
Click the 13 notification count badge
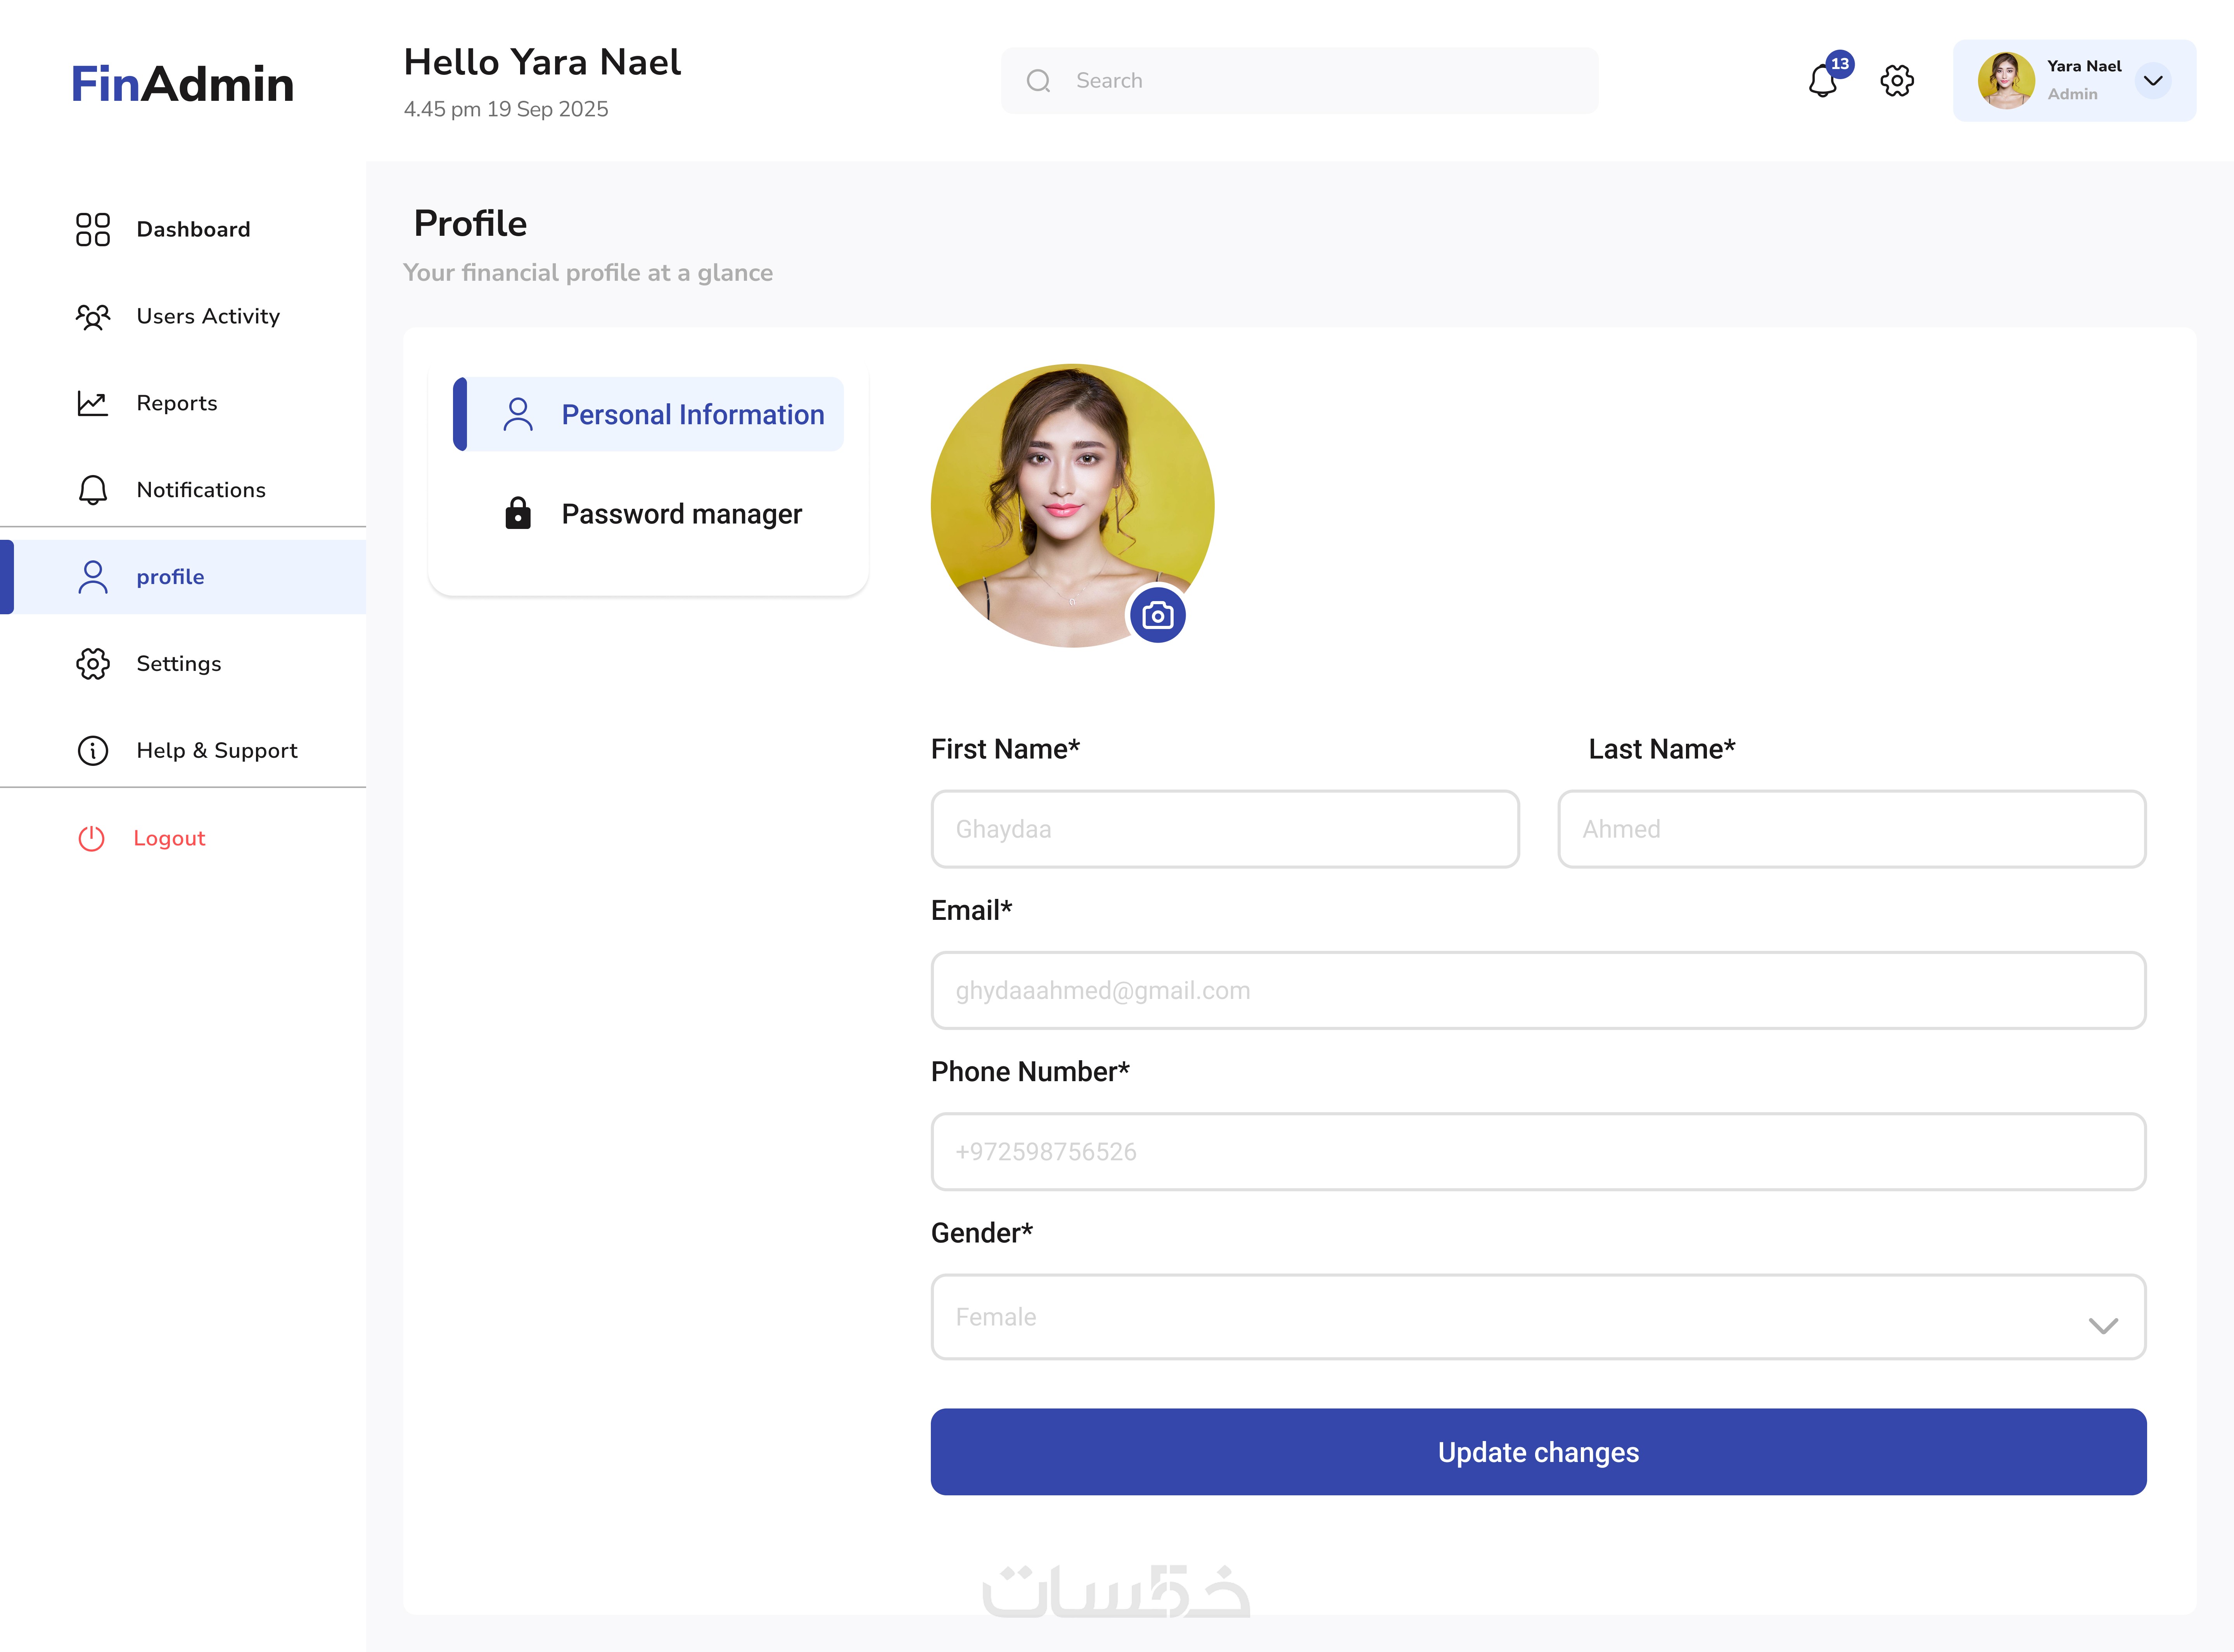(1840, 64)
